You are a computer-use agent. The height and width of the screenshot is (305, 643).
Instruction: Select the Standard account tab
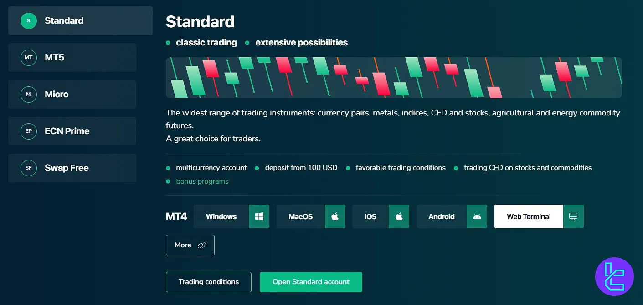click(80, 20)
